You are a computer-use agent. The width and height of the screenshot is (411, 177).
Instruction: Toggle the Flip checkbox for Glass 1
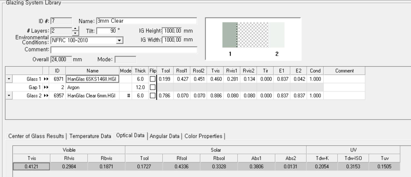pyautogui.click(x=153, y=79)
